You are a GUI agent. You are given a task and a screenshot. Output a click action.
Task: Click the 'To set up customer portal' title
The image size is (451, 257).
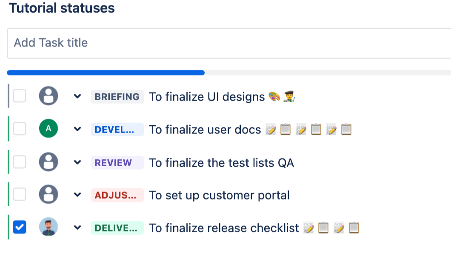point(219,196)
